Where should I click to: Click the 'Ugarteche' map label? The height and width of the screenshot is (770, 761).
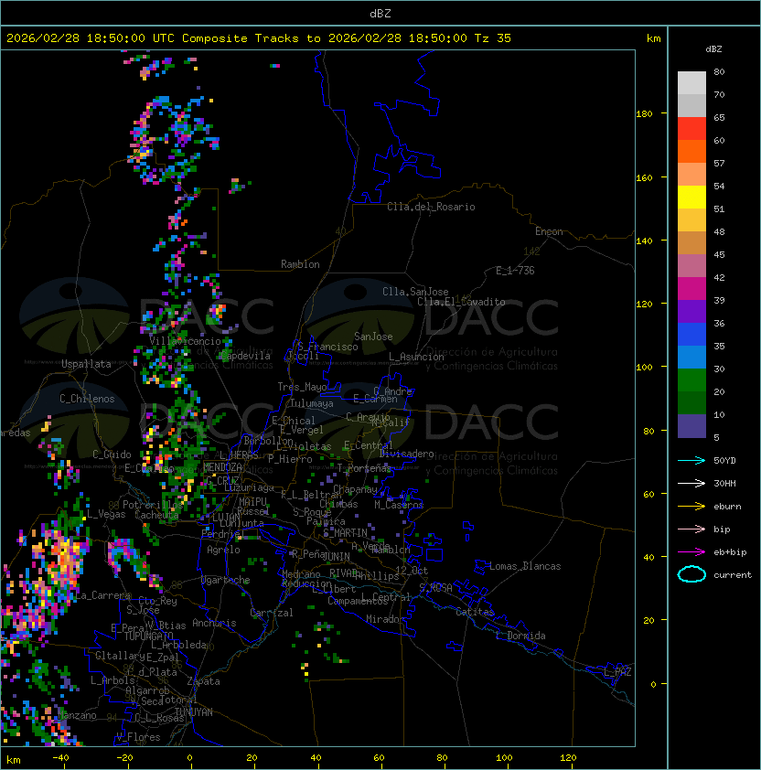coord(226,581)
